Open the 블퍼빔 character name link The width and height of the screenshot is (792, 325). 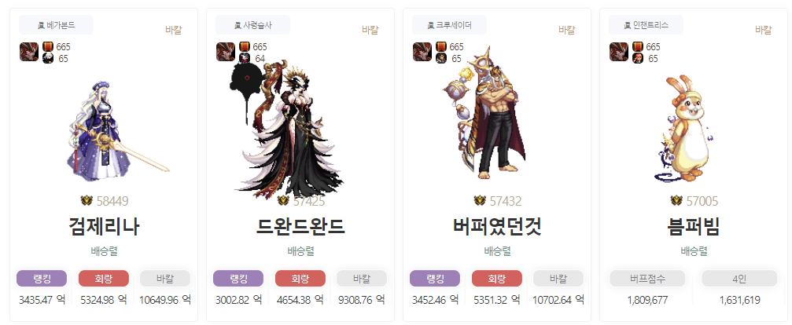694,227
